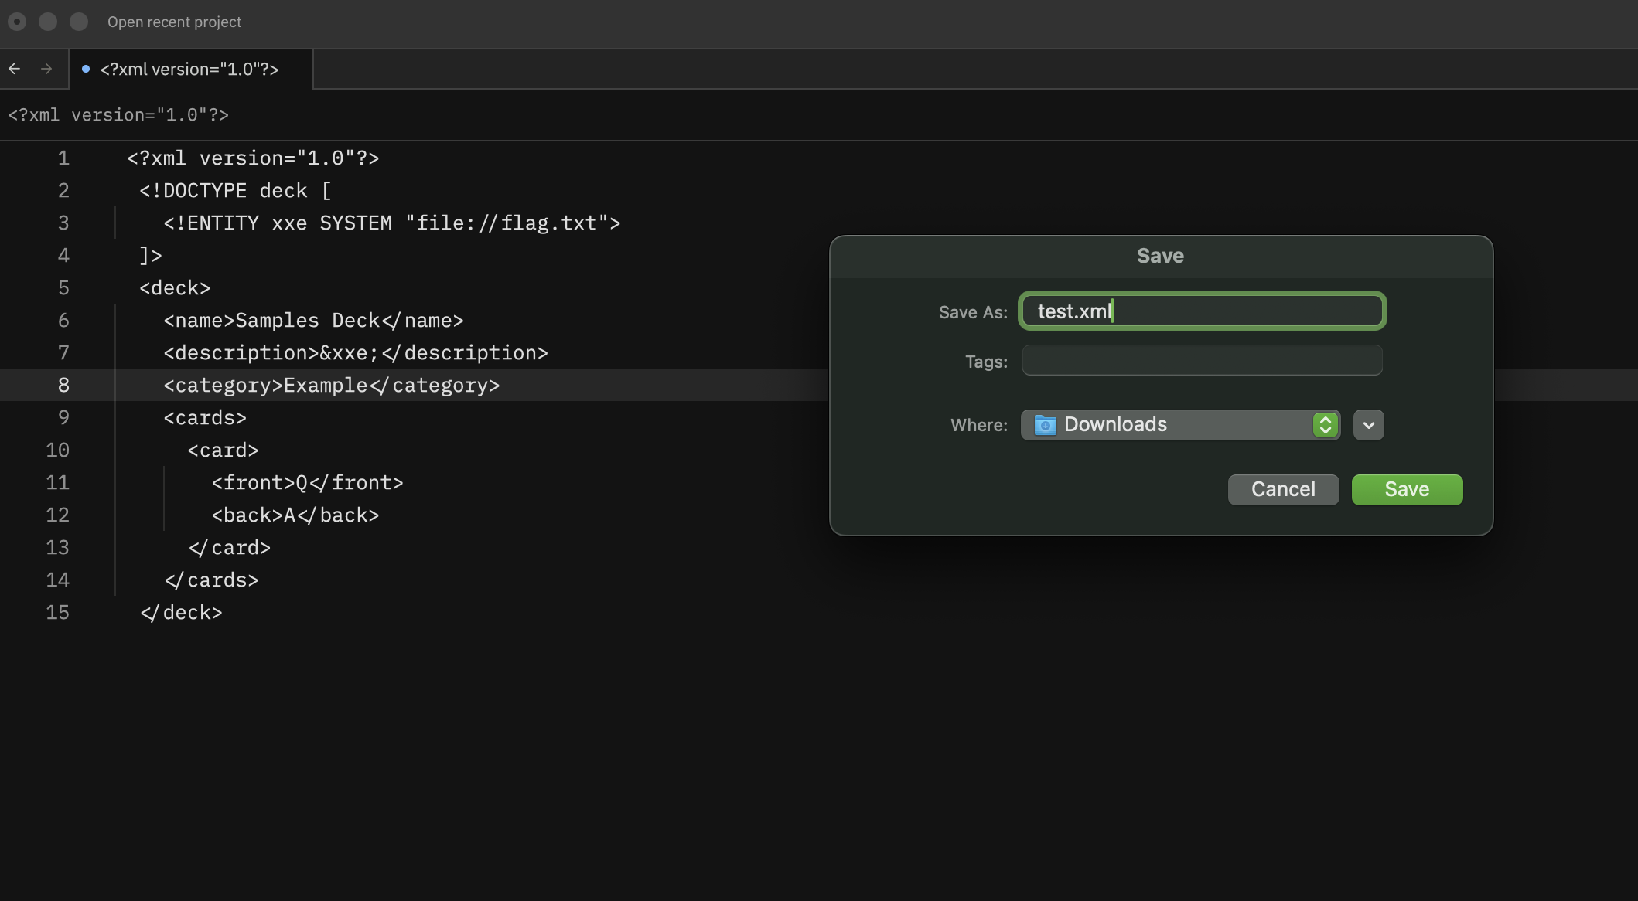1638x901 pixels.
Task: Click the Open recent project title
Action: coord(174,22)
